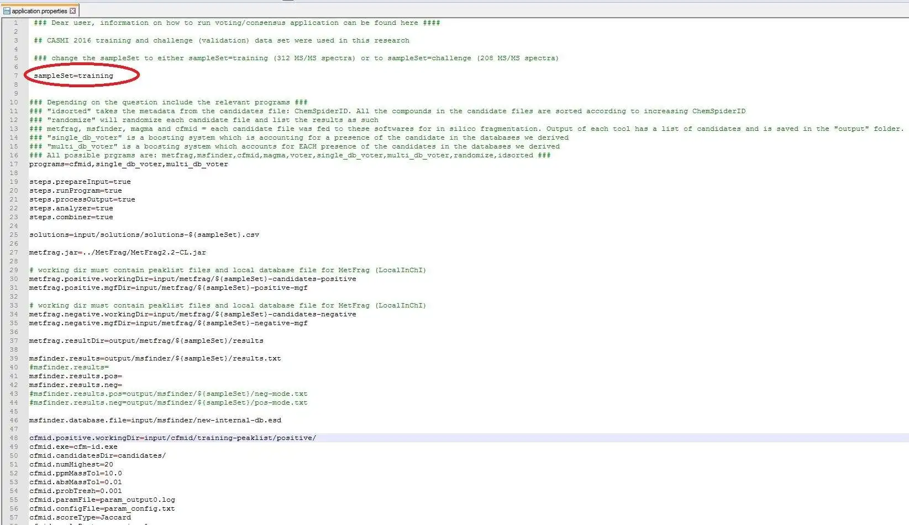
Task: Close the application.properties tab
Action: tap(72, 10)
